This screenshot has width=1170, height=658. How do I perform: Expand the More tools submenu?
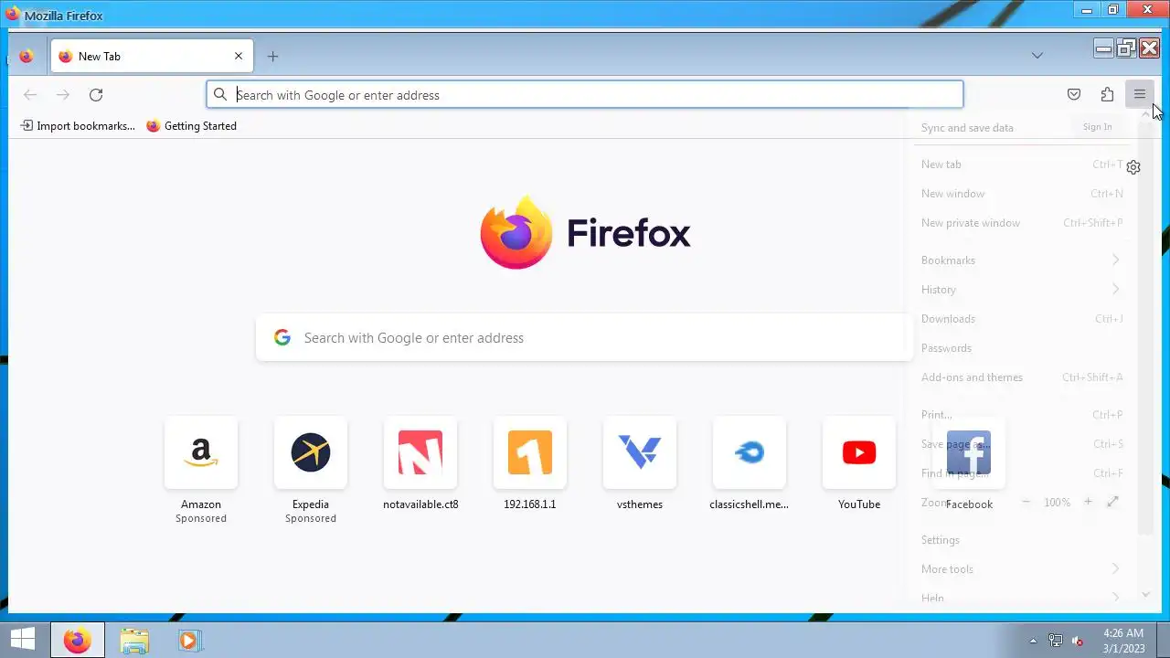[x=1022, y=569]
